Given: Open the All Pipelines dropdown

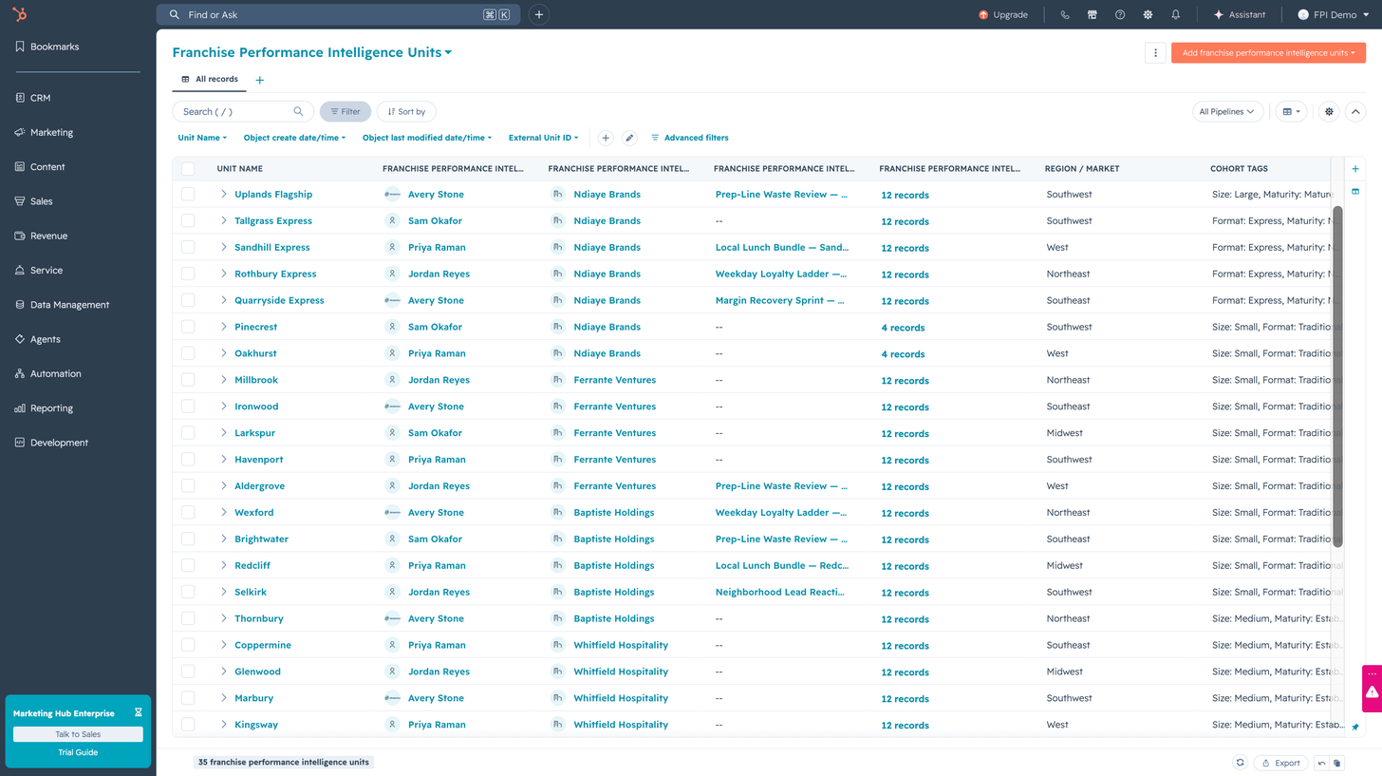Looking at the screenshot, I should pyautogui.click(x=1228, y=112).
